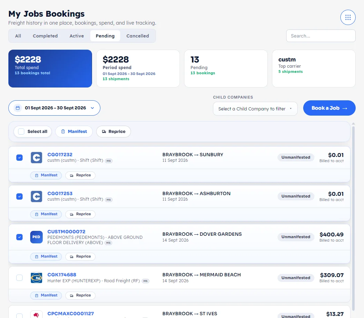Viewport: 364px width, 318px height.
Task: Click the Total spend $2228 card
Action: click(x=50, y=69)
